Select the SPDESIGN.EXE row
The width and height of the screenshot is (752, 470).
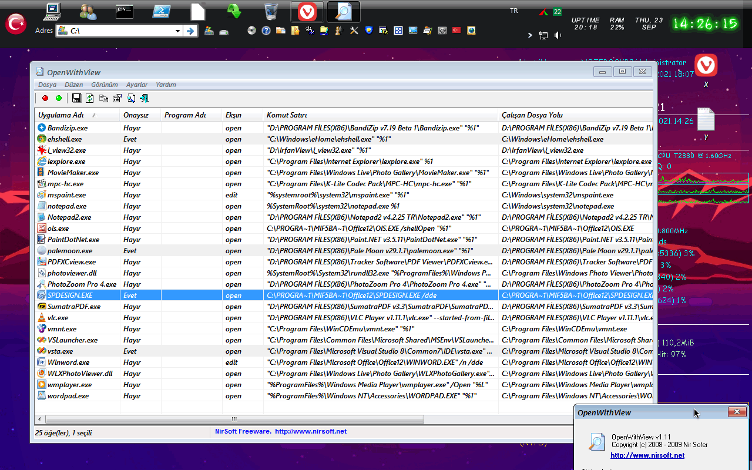pyautogui.click(x=344, y=295)
